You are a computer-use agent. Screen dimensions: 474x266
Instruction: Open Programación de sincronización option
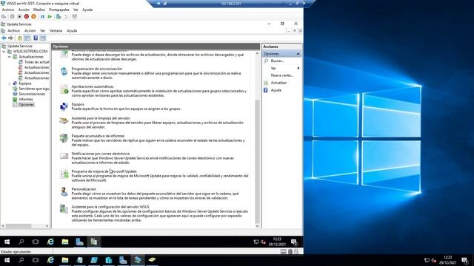tap(97, 69)
